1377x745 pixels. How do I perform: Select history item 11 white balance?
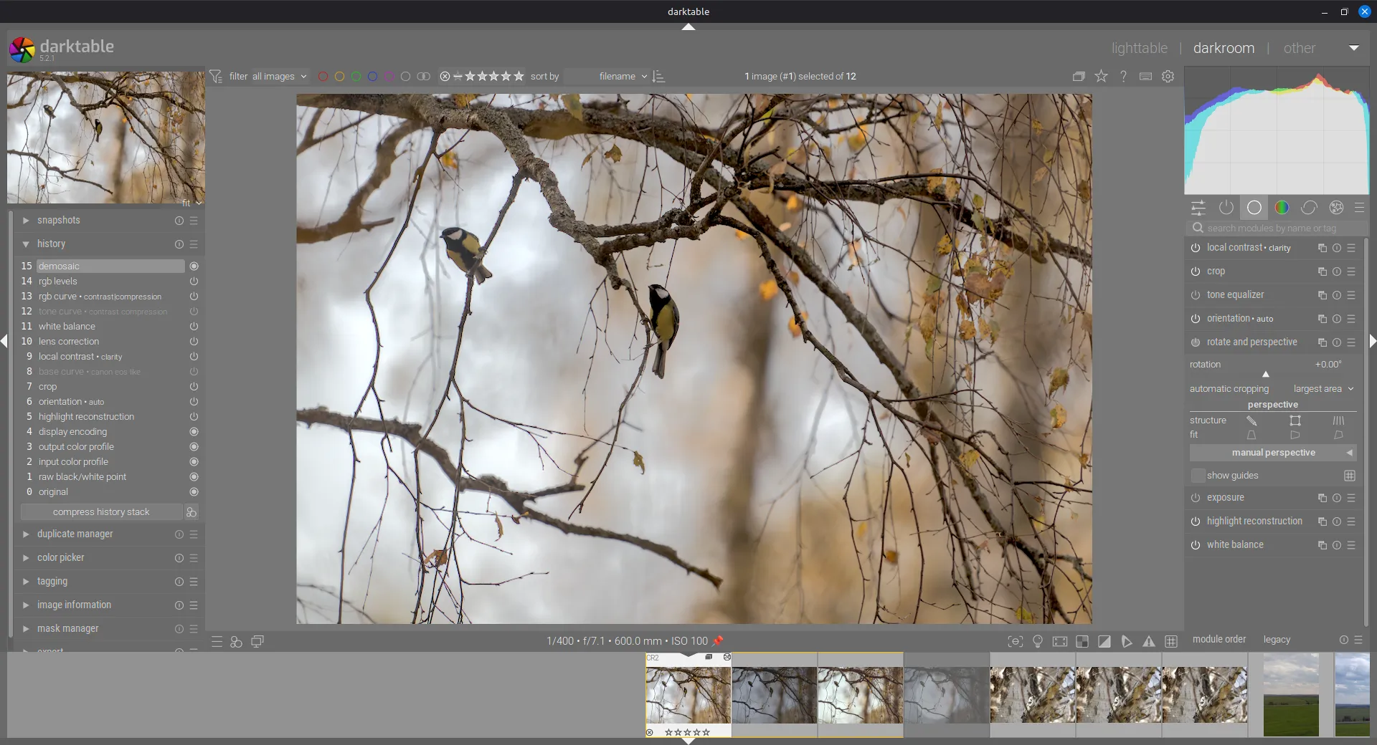[67, 327]
